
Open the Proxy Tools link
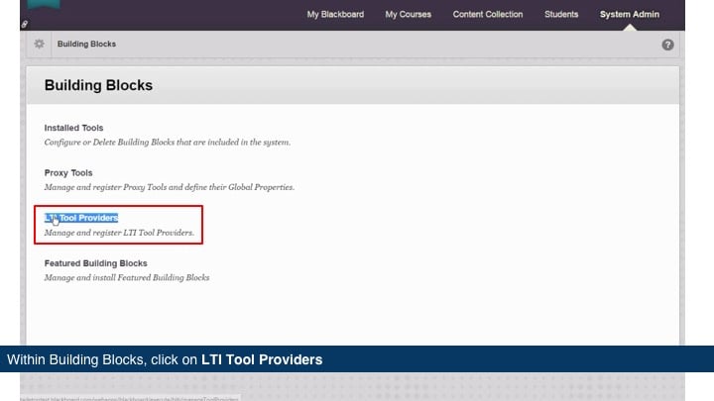point(68,172)
